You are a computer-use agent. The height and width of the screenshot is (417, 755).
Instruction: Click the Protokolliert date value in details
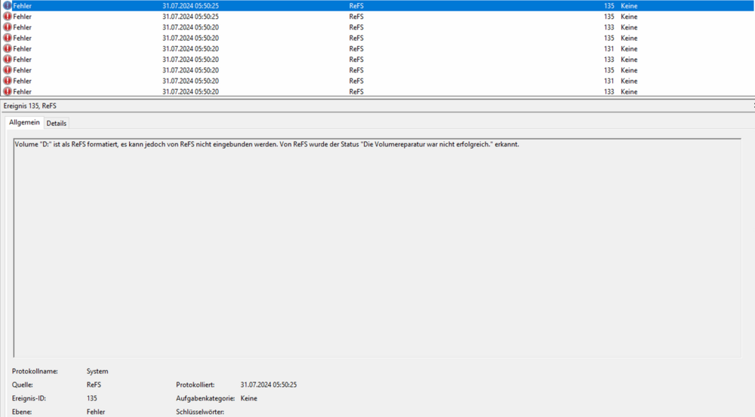pyautogui.click(x=267, y=385)
